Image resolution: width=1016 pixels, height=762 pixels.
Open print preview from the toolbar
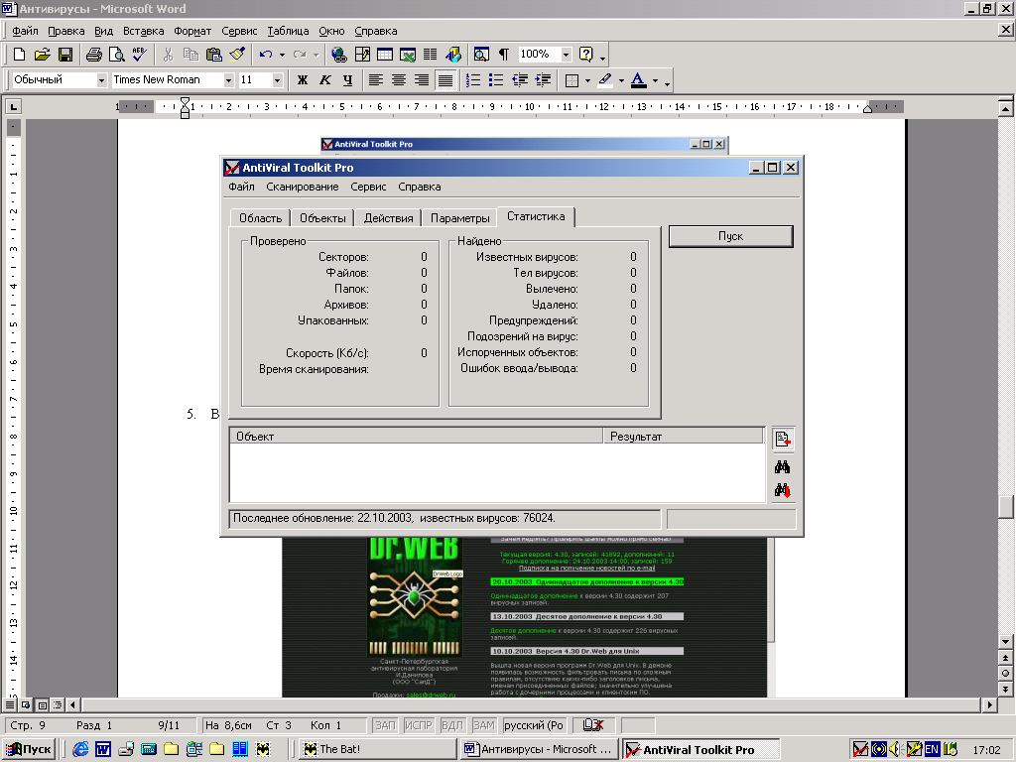(117, 55)
